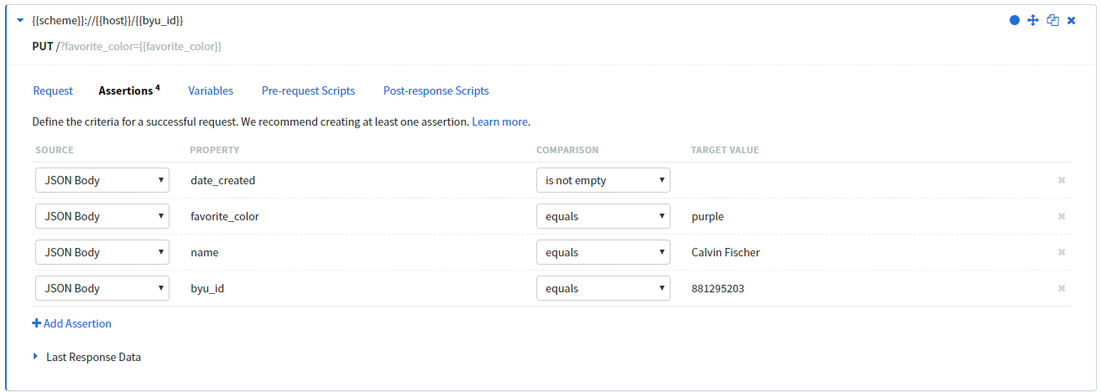Collapse the request step with top-left arrow
1101x392 pixels.
pyautogui.click(x=21, y=20)
